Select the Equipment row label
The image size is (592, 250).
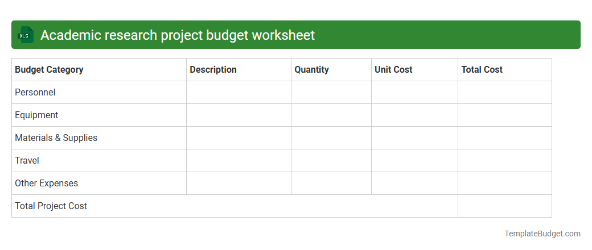tap(36, 115)
